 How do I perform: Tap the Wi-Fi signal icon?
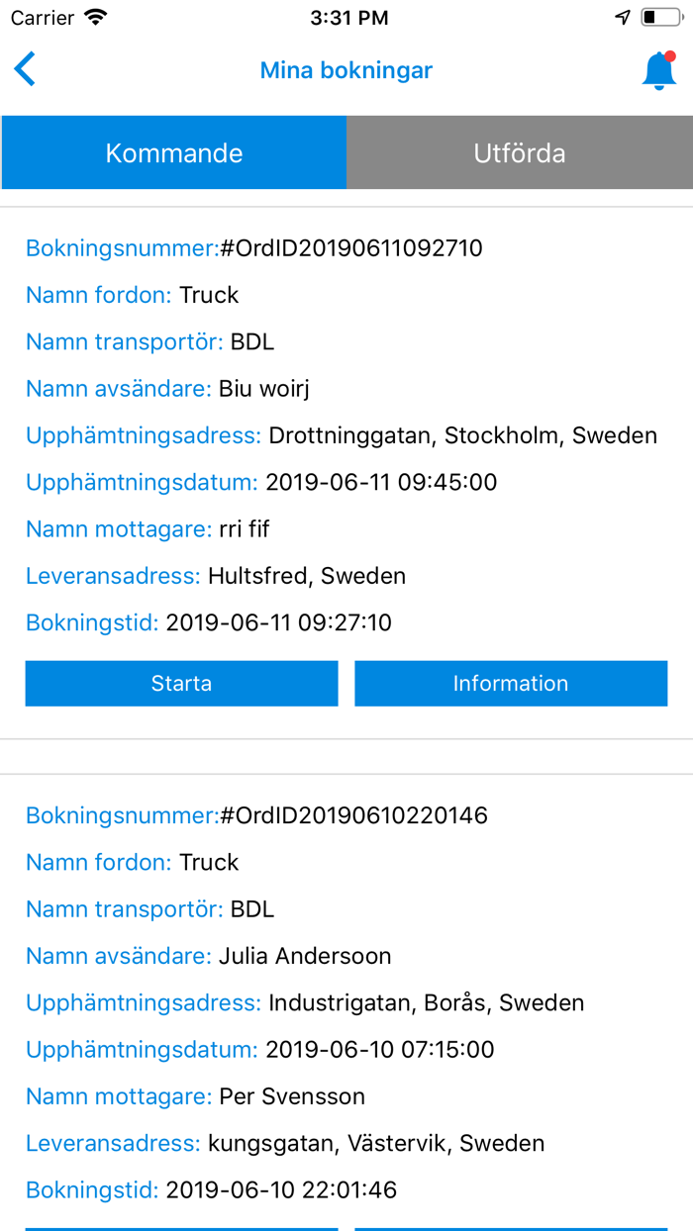96,18
